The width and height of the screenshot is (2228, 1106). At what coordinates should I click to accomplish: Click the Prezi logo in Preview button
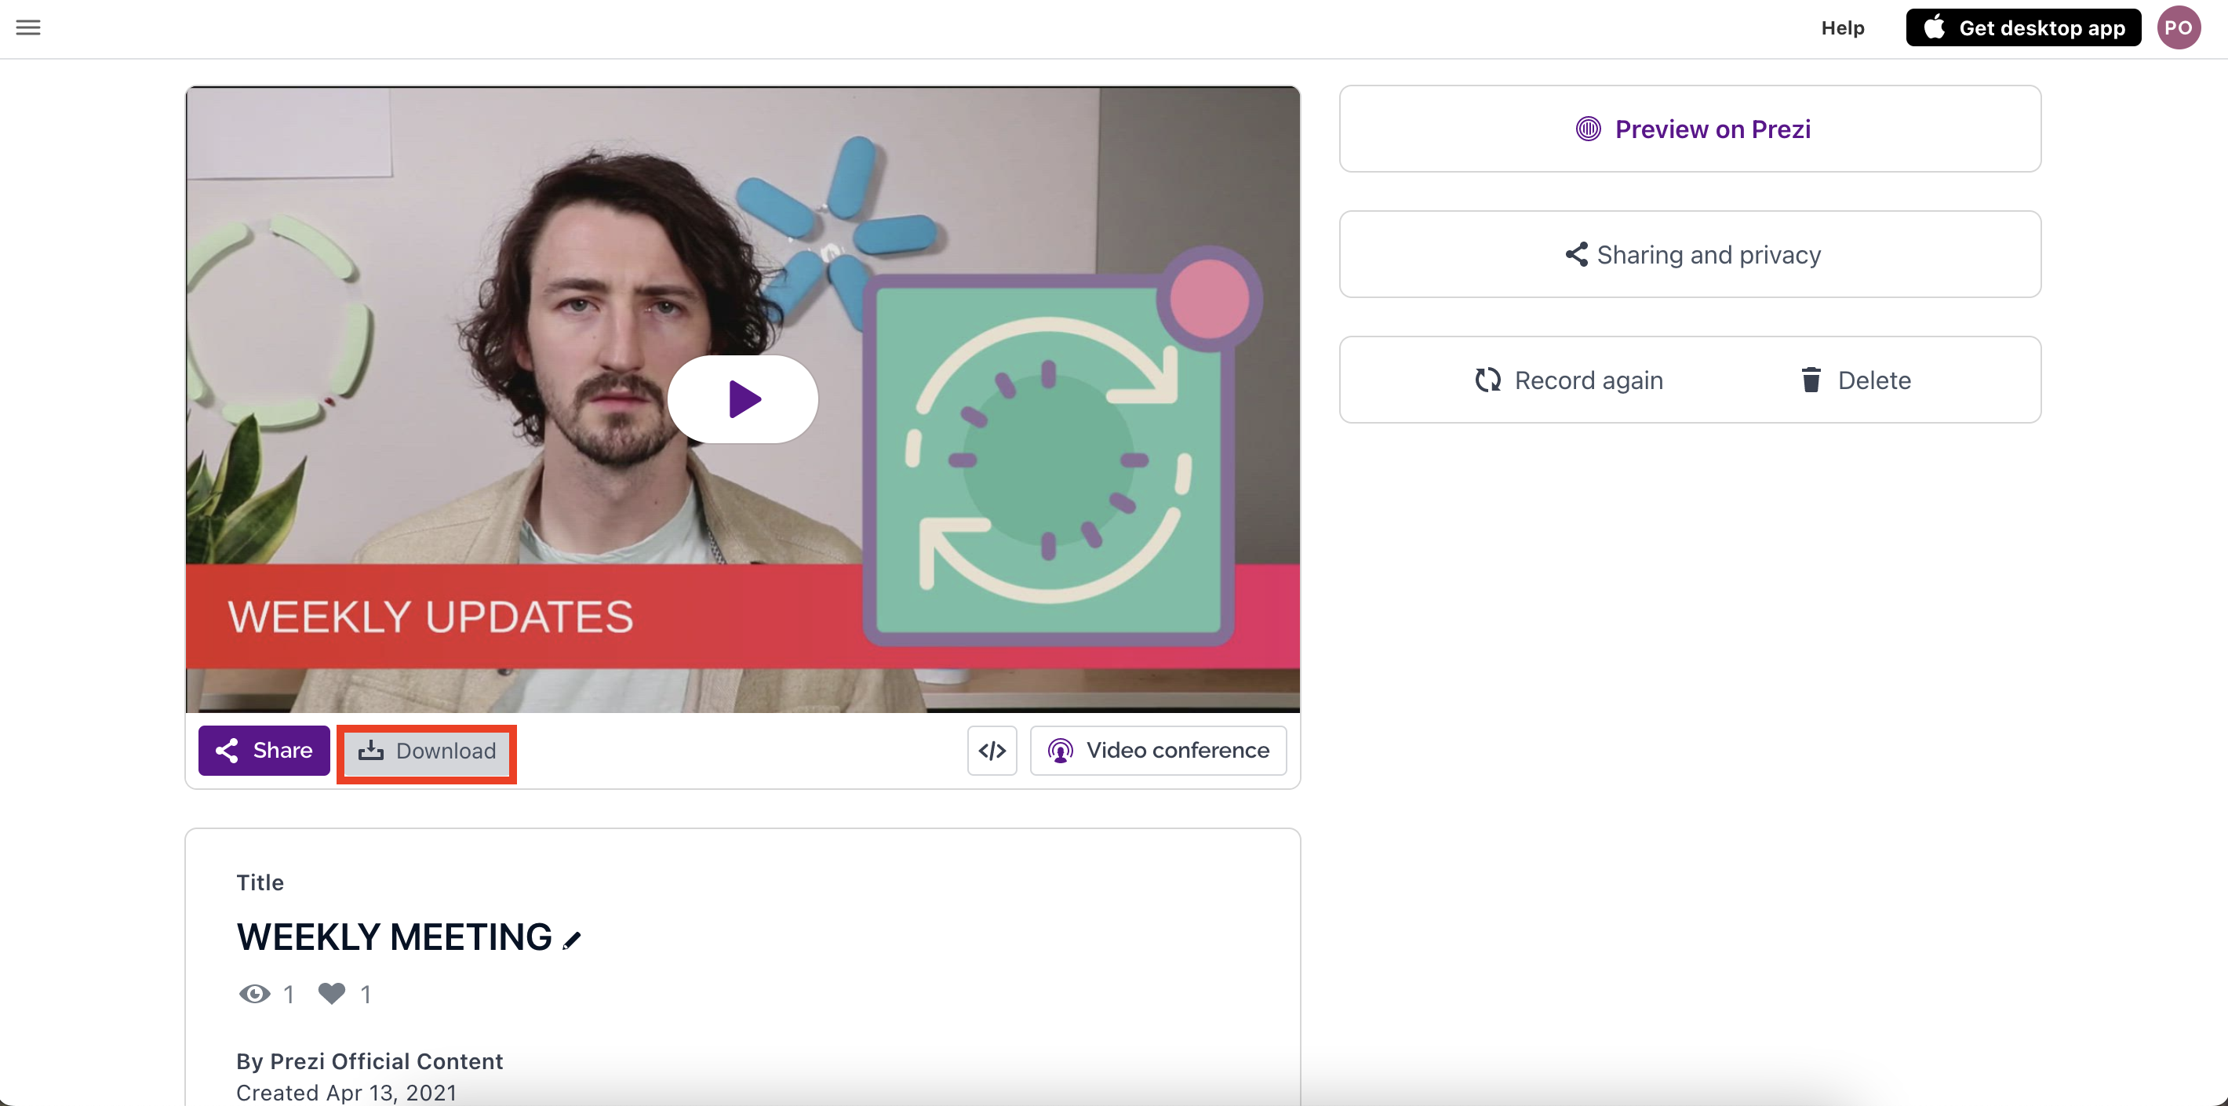pyautogui.click(x=1588, y=129)
